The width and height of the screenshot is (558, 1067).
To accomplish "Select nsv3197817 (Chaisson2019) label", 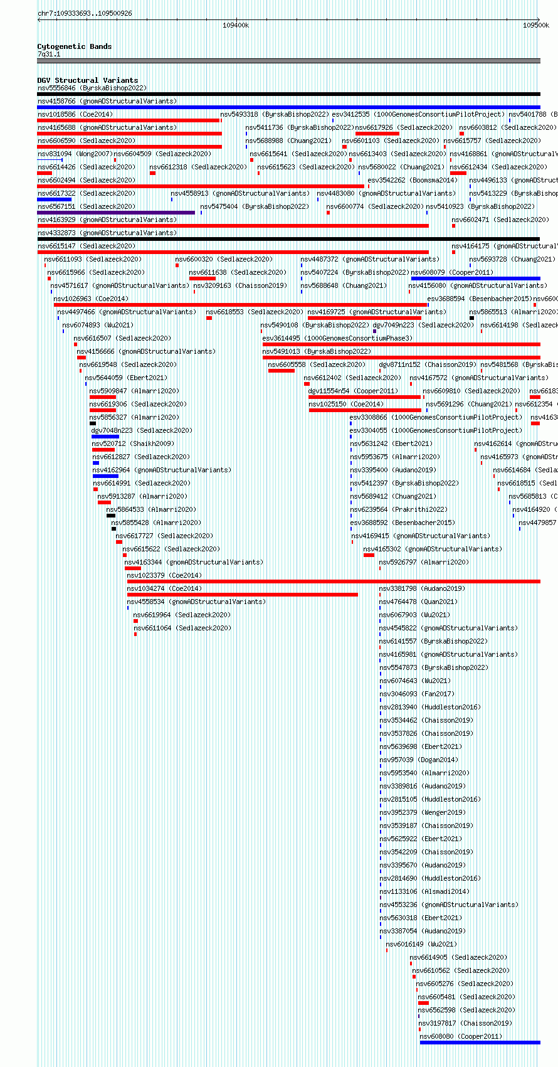I will tap(465, 1024).
